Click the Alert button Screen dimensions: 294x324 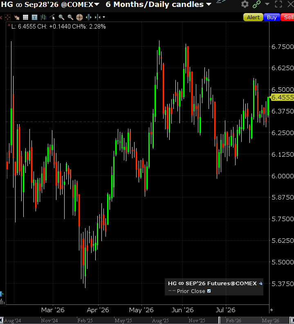point(253,18)
